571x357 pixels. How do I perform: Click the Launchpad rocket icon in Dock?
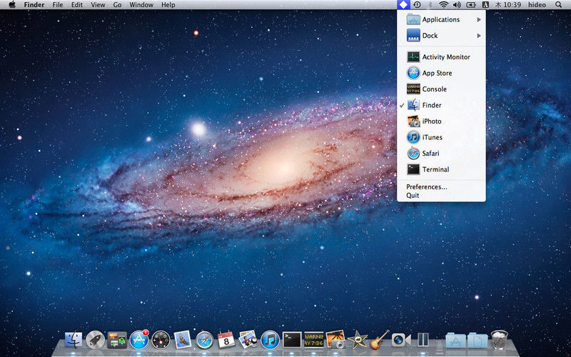95,340
